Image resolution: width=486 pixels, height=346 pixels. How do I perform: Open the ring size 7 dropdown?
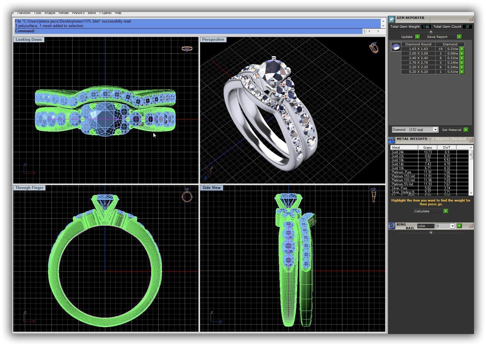[x=452, y=226]
